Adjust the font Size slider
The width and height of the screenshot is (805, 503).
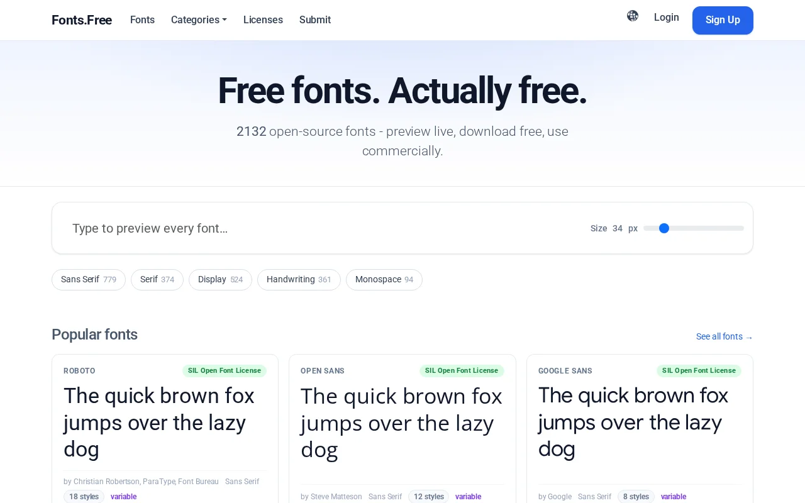click(694, 228)
